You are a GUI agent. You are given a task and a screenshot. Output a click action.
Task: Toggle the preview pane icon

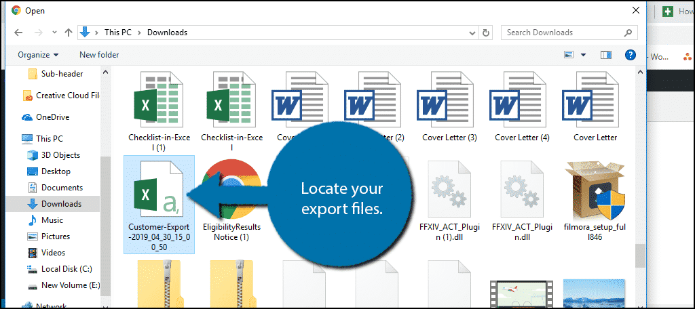pos(606,55)
